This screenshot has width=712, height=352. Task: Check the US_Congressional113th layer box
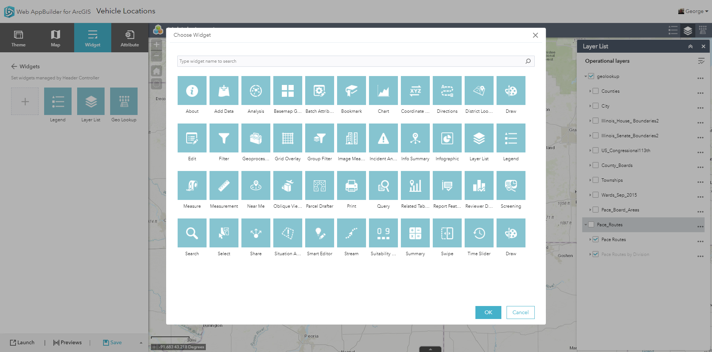tap(596, 150)
